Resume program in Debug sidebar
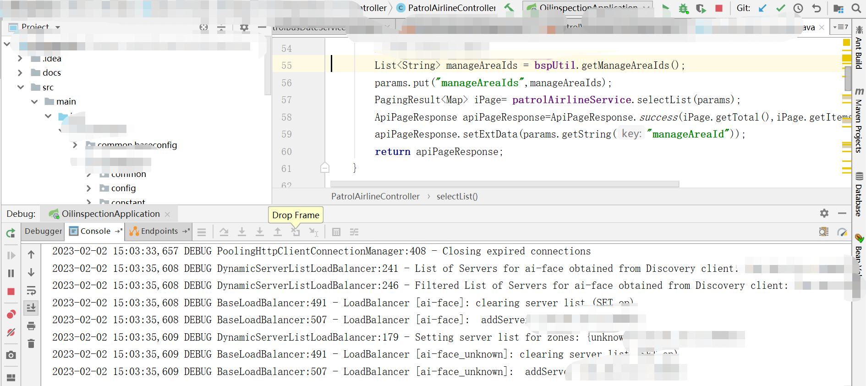The image size is (866, 386). pyautogui.click(x=11, y=255)
